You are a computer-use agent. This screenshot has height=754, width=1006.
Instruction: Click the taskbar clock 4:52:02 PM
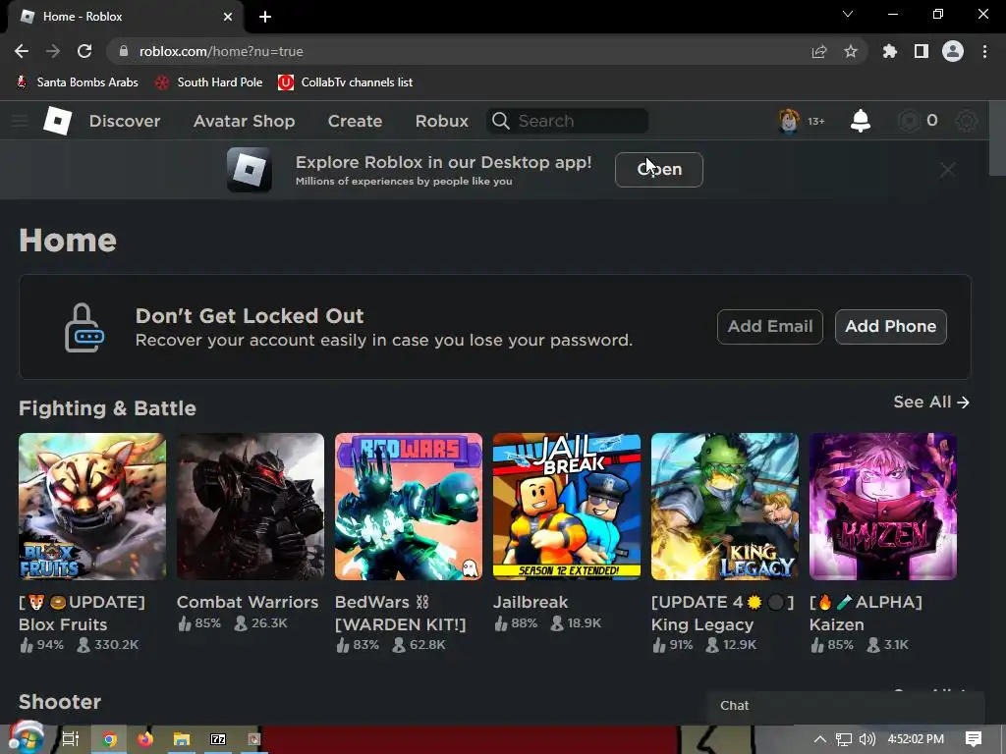point(916,739)
